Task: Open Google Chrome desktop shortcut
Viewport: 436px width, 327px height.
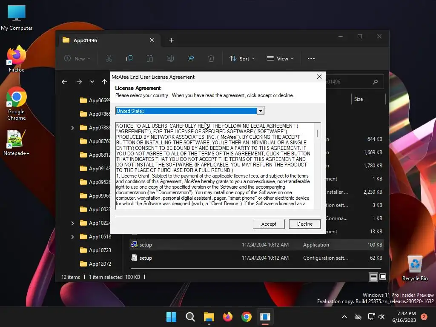Action: (17, 104)
